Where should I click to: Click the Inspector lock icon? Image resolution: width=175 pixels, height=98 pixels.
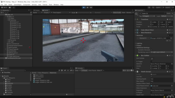tap(171, 10)
